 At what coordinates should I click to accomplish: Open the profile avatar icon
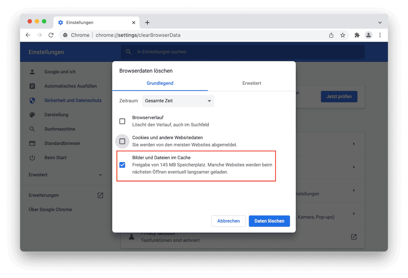[368, 35]
